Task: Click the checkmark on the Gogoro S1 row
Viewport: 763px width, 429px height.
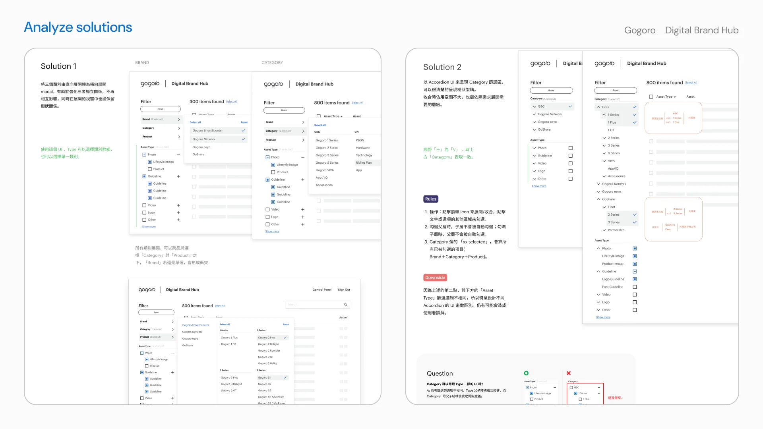Action: coord(285,378)
